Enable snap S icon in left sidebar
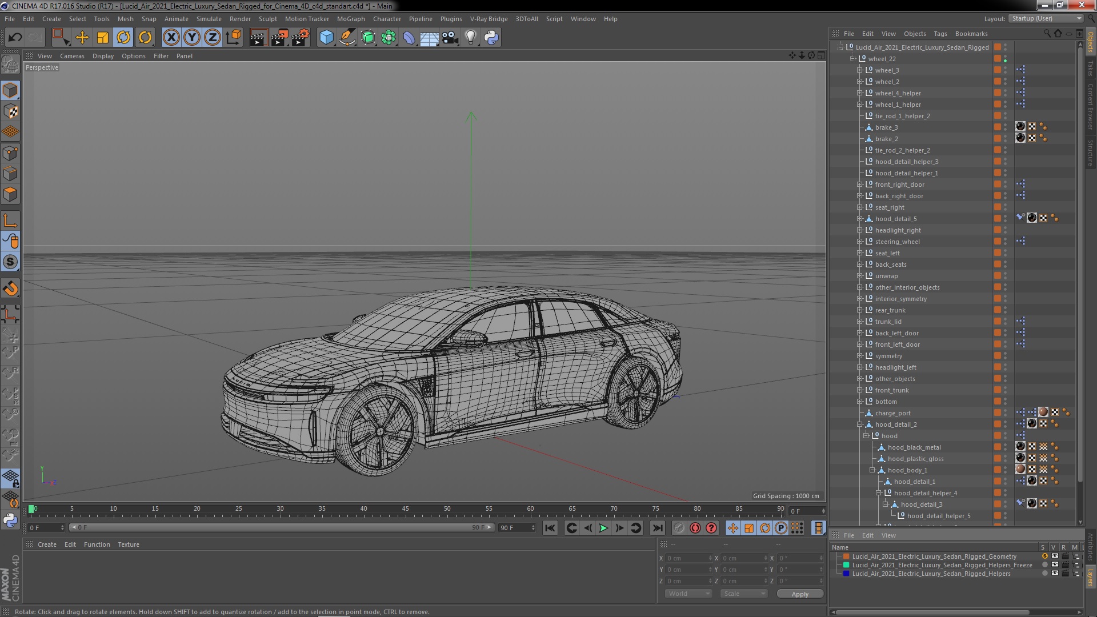 pyautogui.click(x=10, y=262)
